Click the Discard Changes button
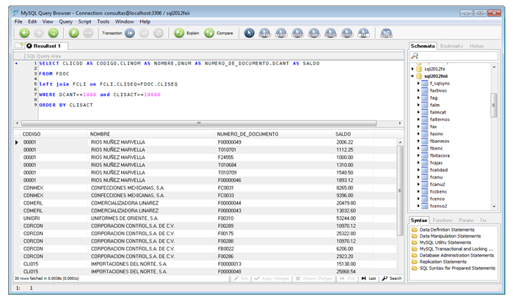The image size is (513, 299). [x=313, y=278]
